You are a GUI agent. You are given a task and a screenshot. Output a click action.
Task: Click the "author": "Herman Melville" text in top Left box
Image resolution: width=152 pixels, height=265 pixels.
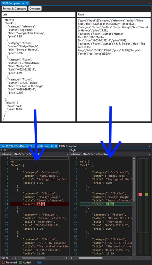[25, 63]
